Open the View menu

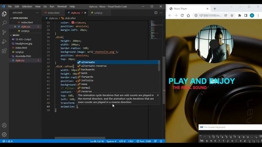pos(38,7)
